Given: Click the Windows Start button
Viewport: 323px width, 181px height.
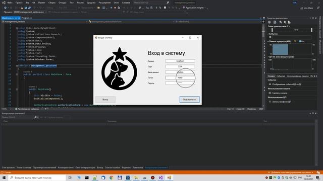Looking at the screenshot, I should coord(4,177).
